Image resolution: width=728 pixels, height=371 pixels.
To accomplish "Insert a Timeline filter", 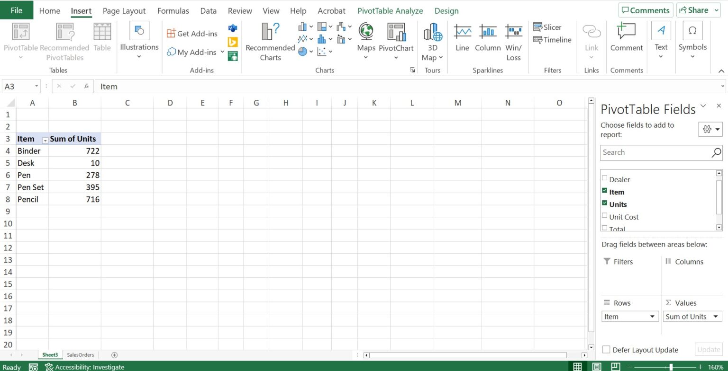I will coord(552,40).
